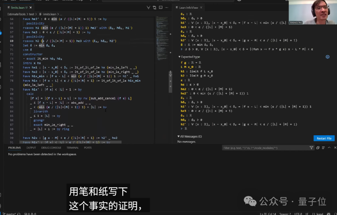
Task: Click 'No problems have been detected' message
Action: click(42, 154)
